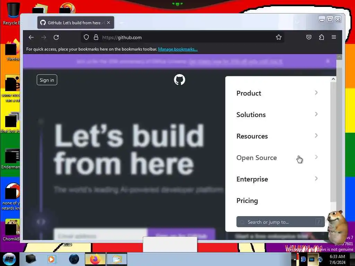Open tracking protection shield icon
The width and height of the screenshot is (355, 266).
tap(86, 37)
